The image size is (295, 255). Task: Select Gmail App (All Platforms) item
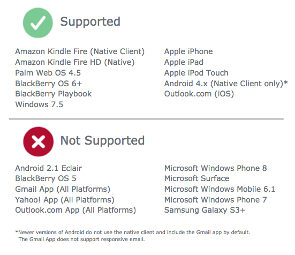63,189
